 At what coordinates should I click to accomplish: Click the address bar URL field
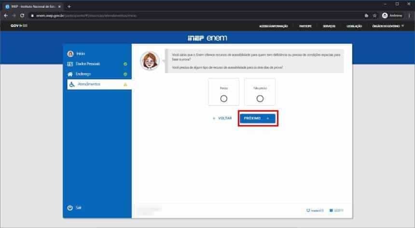click(x=196, y=15)
